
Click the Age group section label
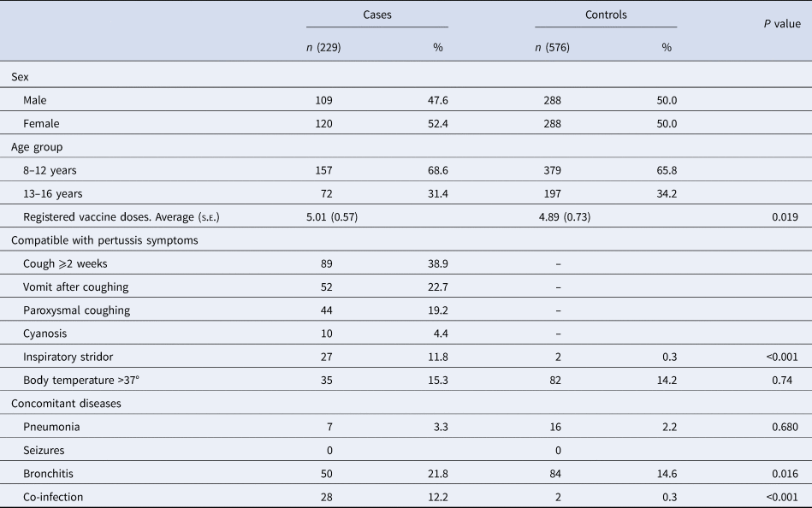point(36,146)
